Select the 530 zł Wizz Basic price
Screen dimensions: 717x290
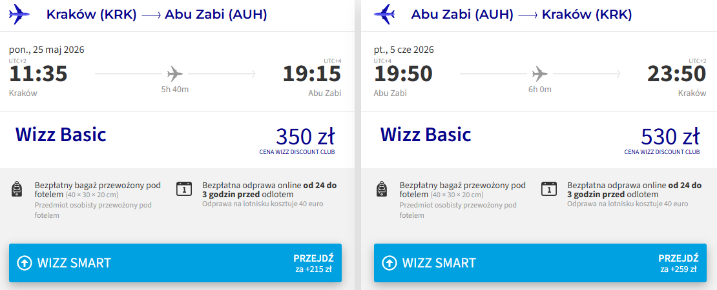point(669,137)
